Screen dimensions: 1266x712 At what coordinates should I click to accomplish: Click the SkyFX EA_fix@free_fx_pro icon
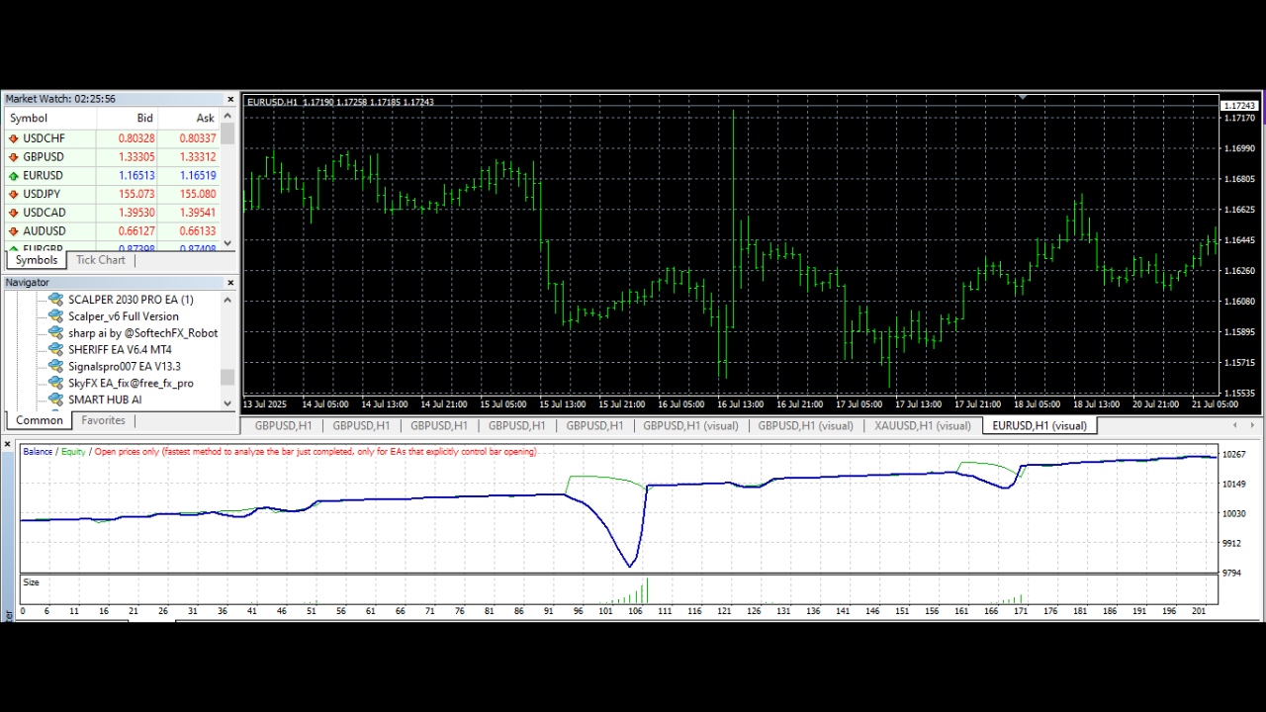pyautogui.click(x=54, y=383)
